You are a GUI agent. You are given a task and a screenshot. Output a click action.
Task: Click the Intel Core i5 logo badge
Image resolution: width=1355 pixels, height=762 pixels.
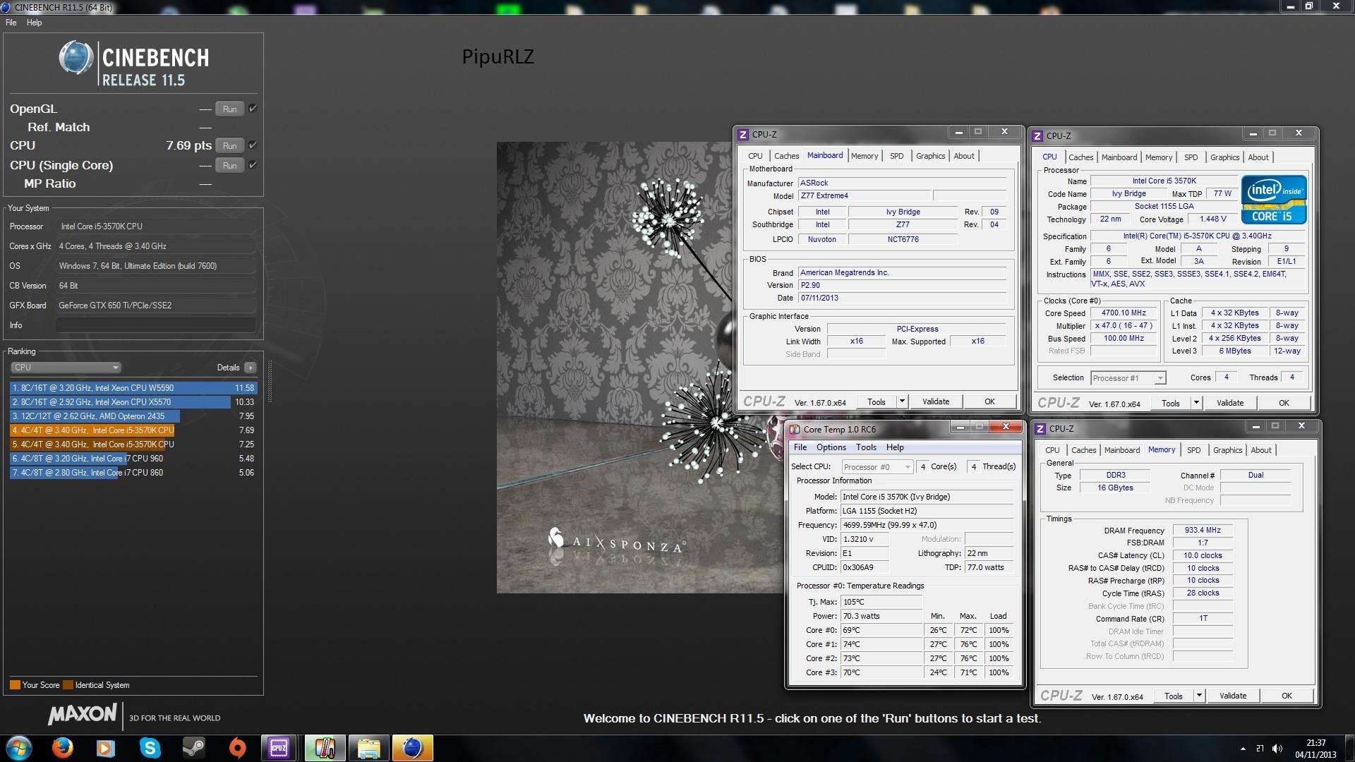[1275, 201]
